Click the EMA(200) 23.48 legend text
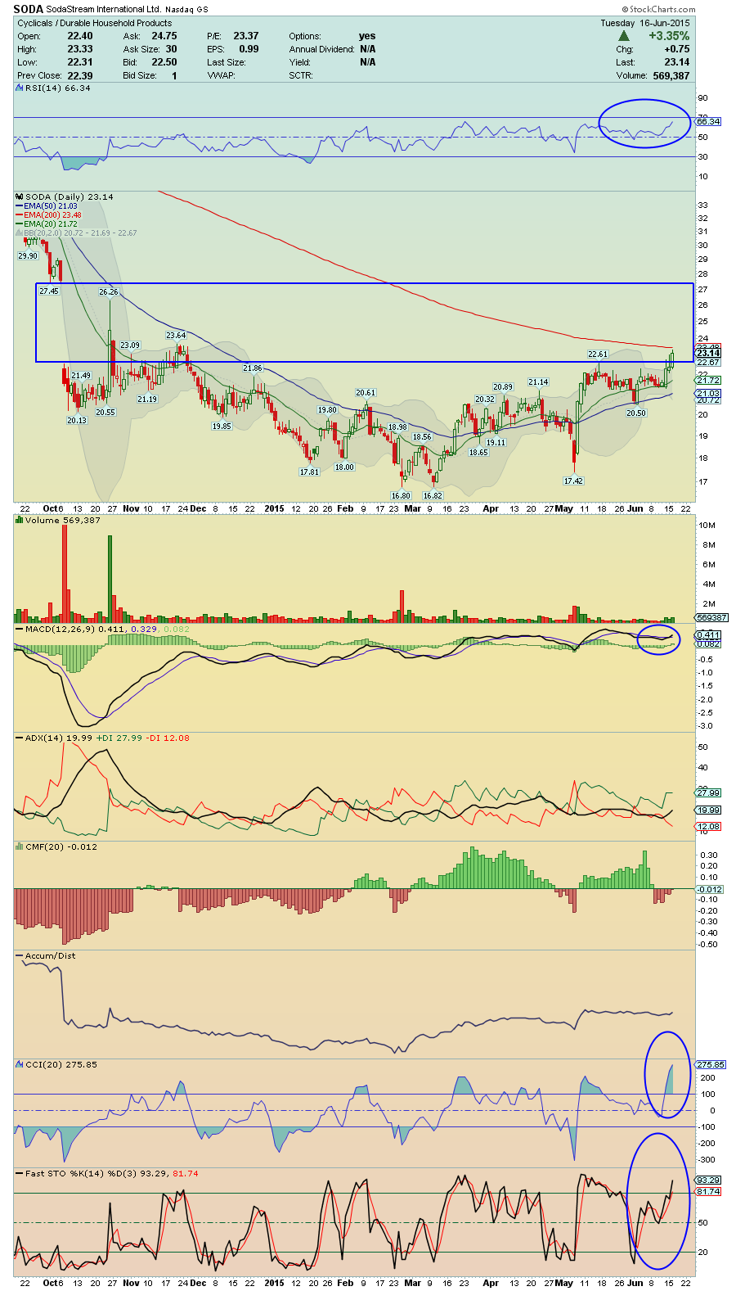 [x=53, y=214]
